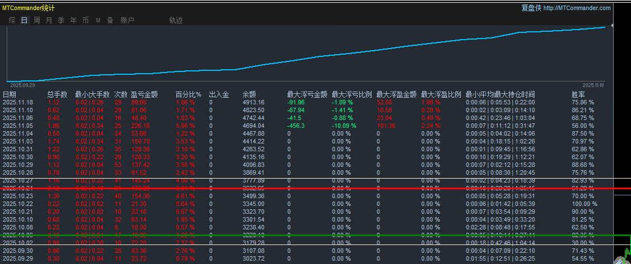Click the 最大浮亏金额 column header

coord(307,94)
